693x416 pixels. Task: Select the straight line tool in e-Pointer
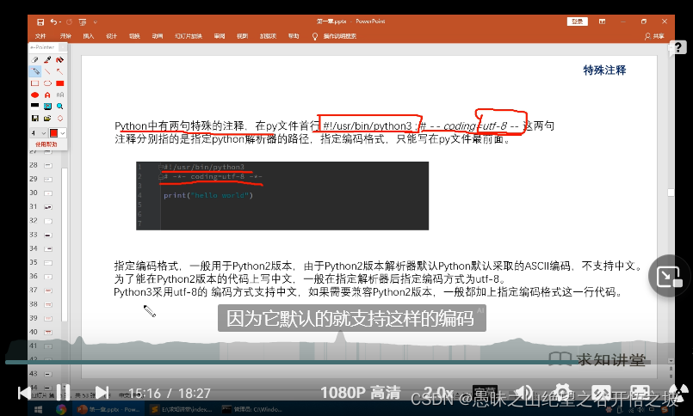pyautogui.click(x=47, y=71)
